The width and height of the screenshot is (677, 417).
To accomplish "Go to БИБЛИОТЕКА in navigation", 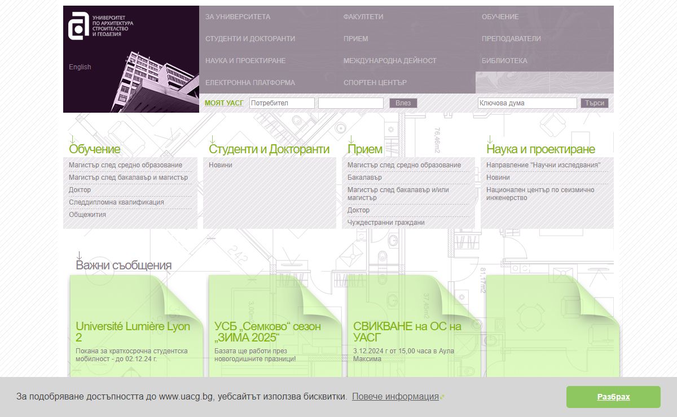I will (x=504, y=61).
